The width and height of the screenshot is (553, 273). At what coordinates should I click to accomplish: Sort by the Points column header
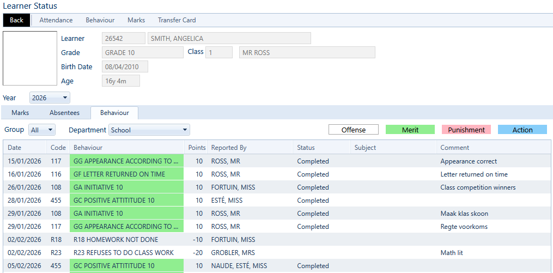(196, 148)
